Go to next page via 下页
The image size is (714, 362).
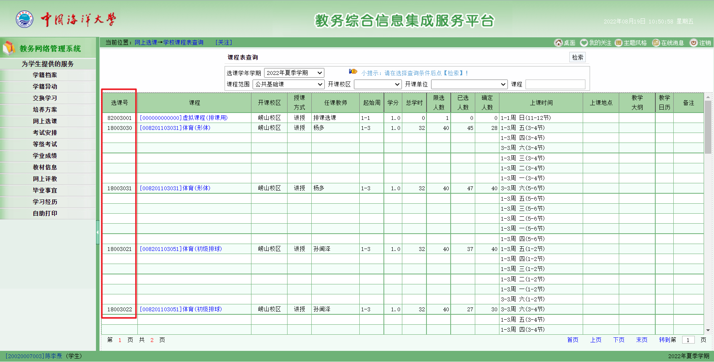pos(618,340)
